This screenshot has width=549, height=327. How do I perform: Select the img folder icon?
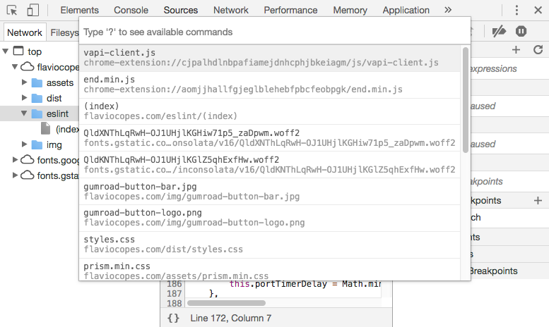tap(37, 144)
